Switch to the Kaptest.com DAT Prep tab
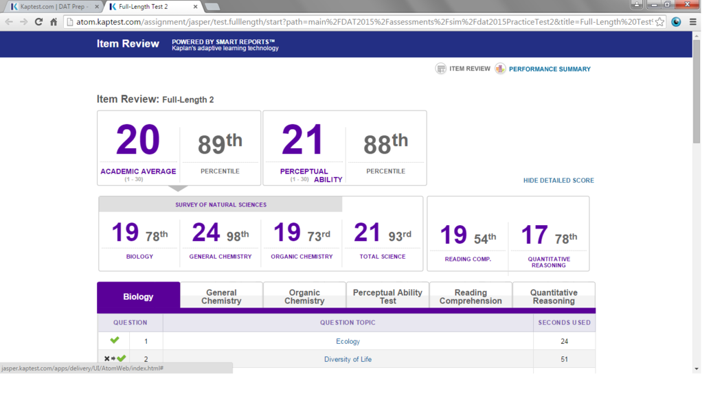702x394 pixels. point(52,7)
